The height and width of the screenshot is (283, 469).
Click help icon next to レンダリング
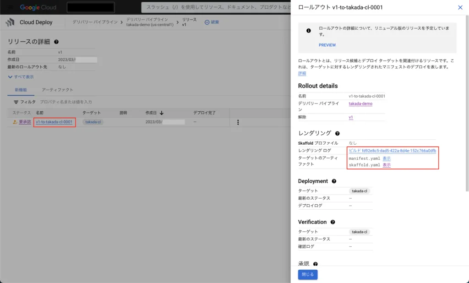coord(337,133)
